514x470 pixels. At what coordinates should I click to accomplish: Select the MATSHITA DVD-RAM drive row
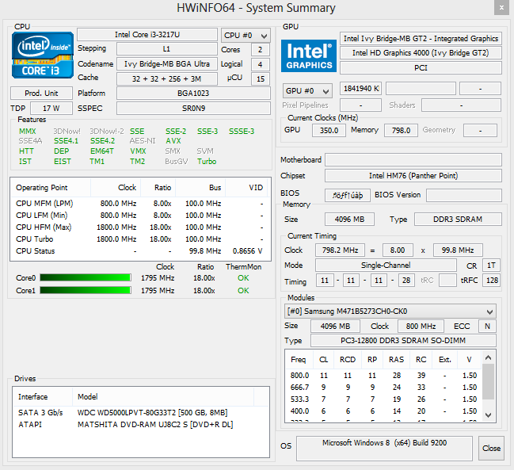coord(141,424)
